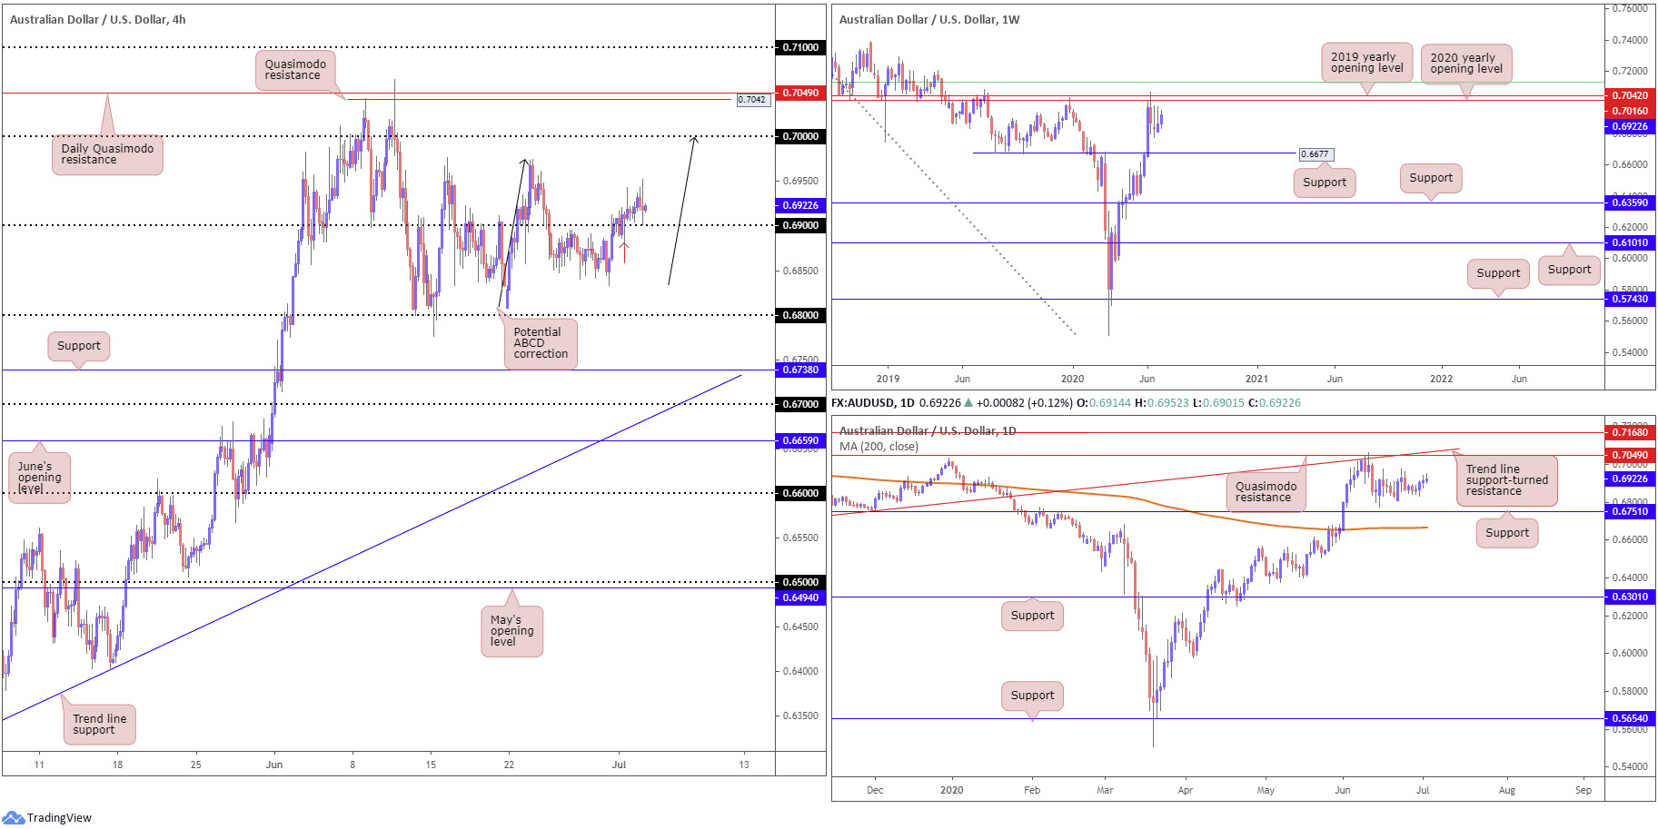Click the 0.68000 price label
The image size is (1658, 829).
[x=800, y=315]
